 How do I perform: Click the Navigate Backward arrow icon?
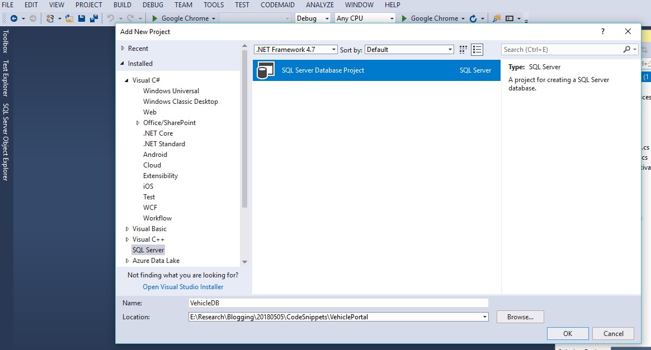(x=13, y=18)
